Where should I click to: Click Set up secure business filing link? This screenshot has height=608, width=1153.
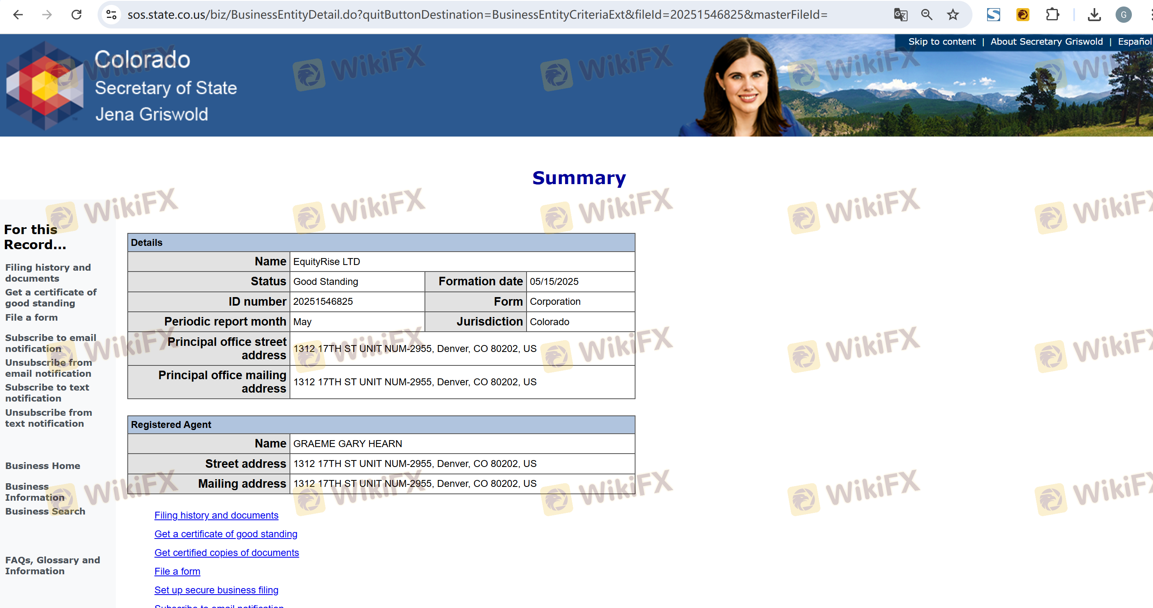pyautogui.click(x=216, y=590)
